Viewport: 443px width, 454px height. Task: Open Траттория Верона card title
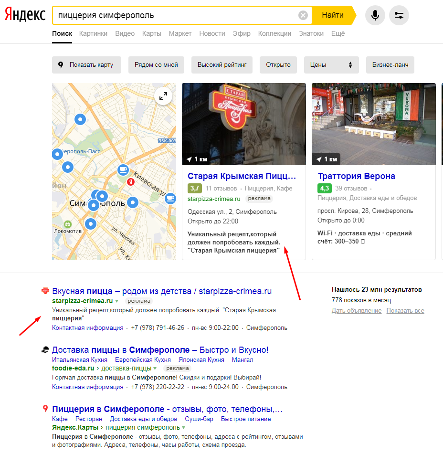click(x=357, y=176)
